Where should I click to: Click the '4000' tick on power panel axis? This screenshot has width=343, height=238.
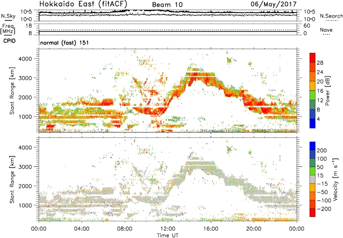25,59
